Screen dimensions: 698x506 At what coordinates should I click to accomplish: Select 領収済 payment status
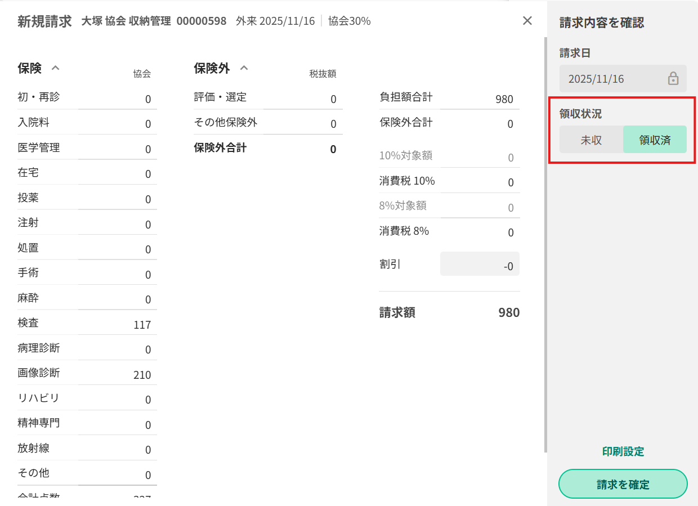tap(655, 140)
